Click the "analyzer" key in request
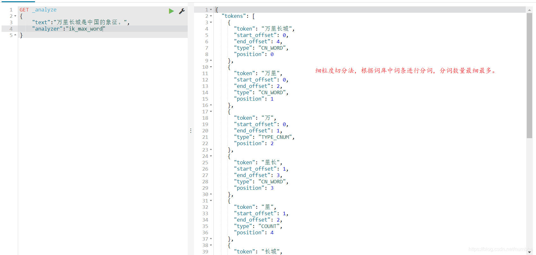Viewport: 536px width, 255px height. [x=47, y=29]
